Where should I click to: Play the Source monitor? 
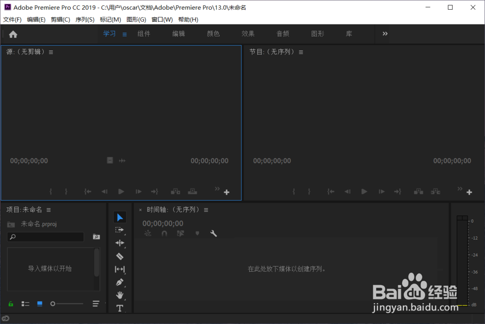point(121,192)
